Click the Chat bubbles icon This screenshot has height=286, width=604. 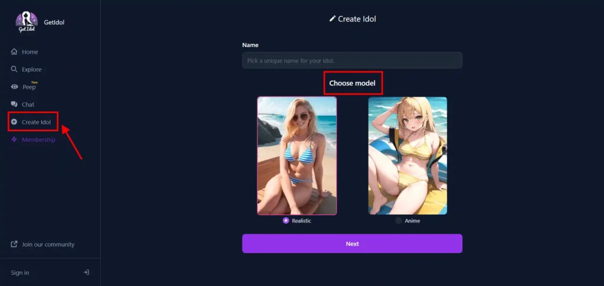point(14,104)
